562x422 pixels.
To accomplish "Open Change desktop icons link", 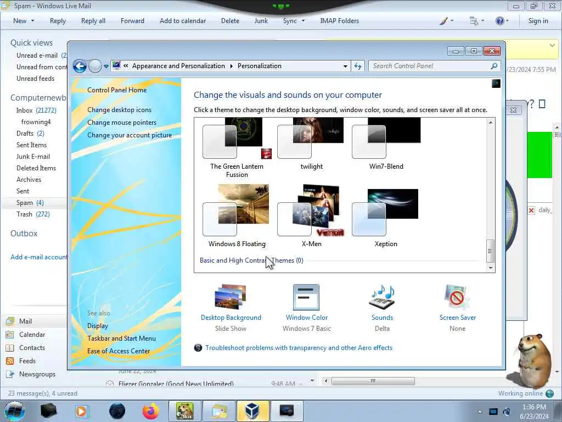I will [x=119, y=110].
